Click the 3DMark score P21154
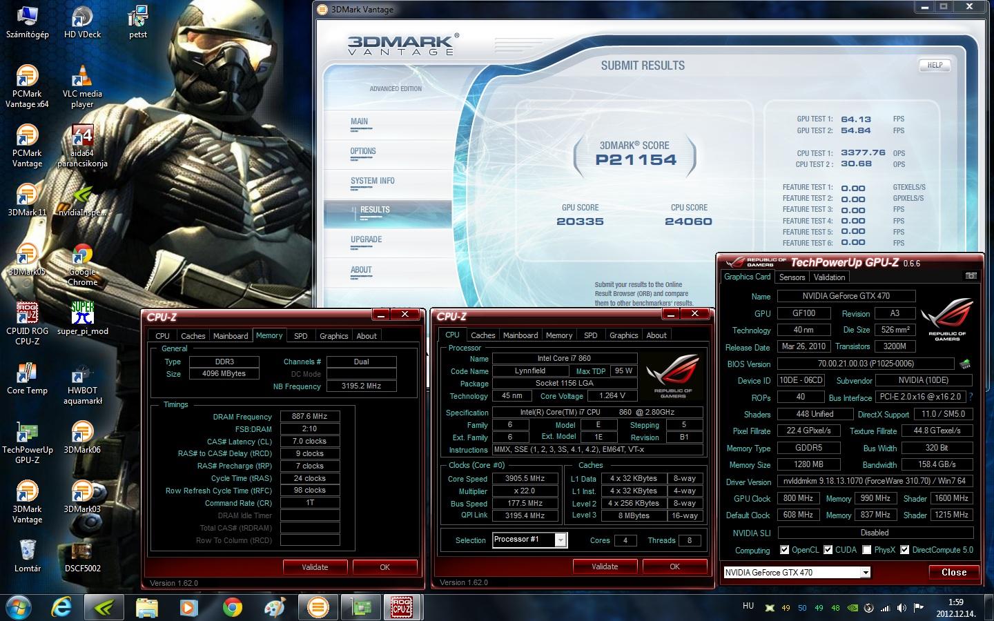 click(636, 160)
